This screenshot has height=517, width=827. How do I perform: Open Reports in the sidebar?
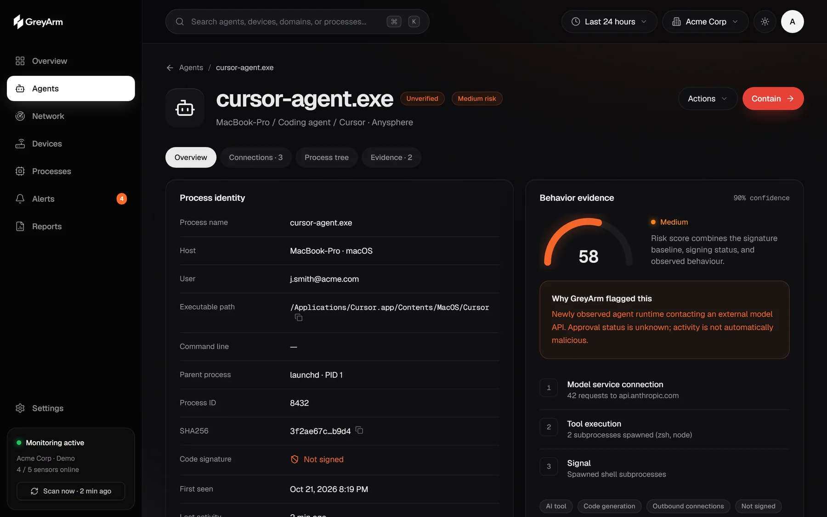[x=71, y=227]
